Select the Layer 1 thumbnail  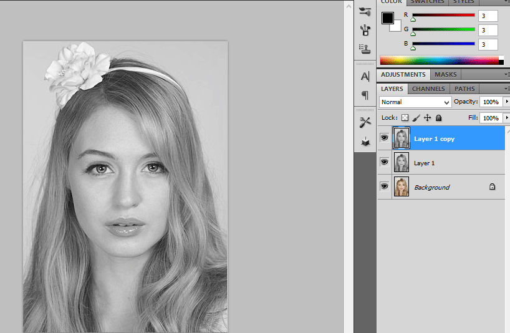402,162
